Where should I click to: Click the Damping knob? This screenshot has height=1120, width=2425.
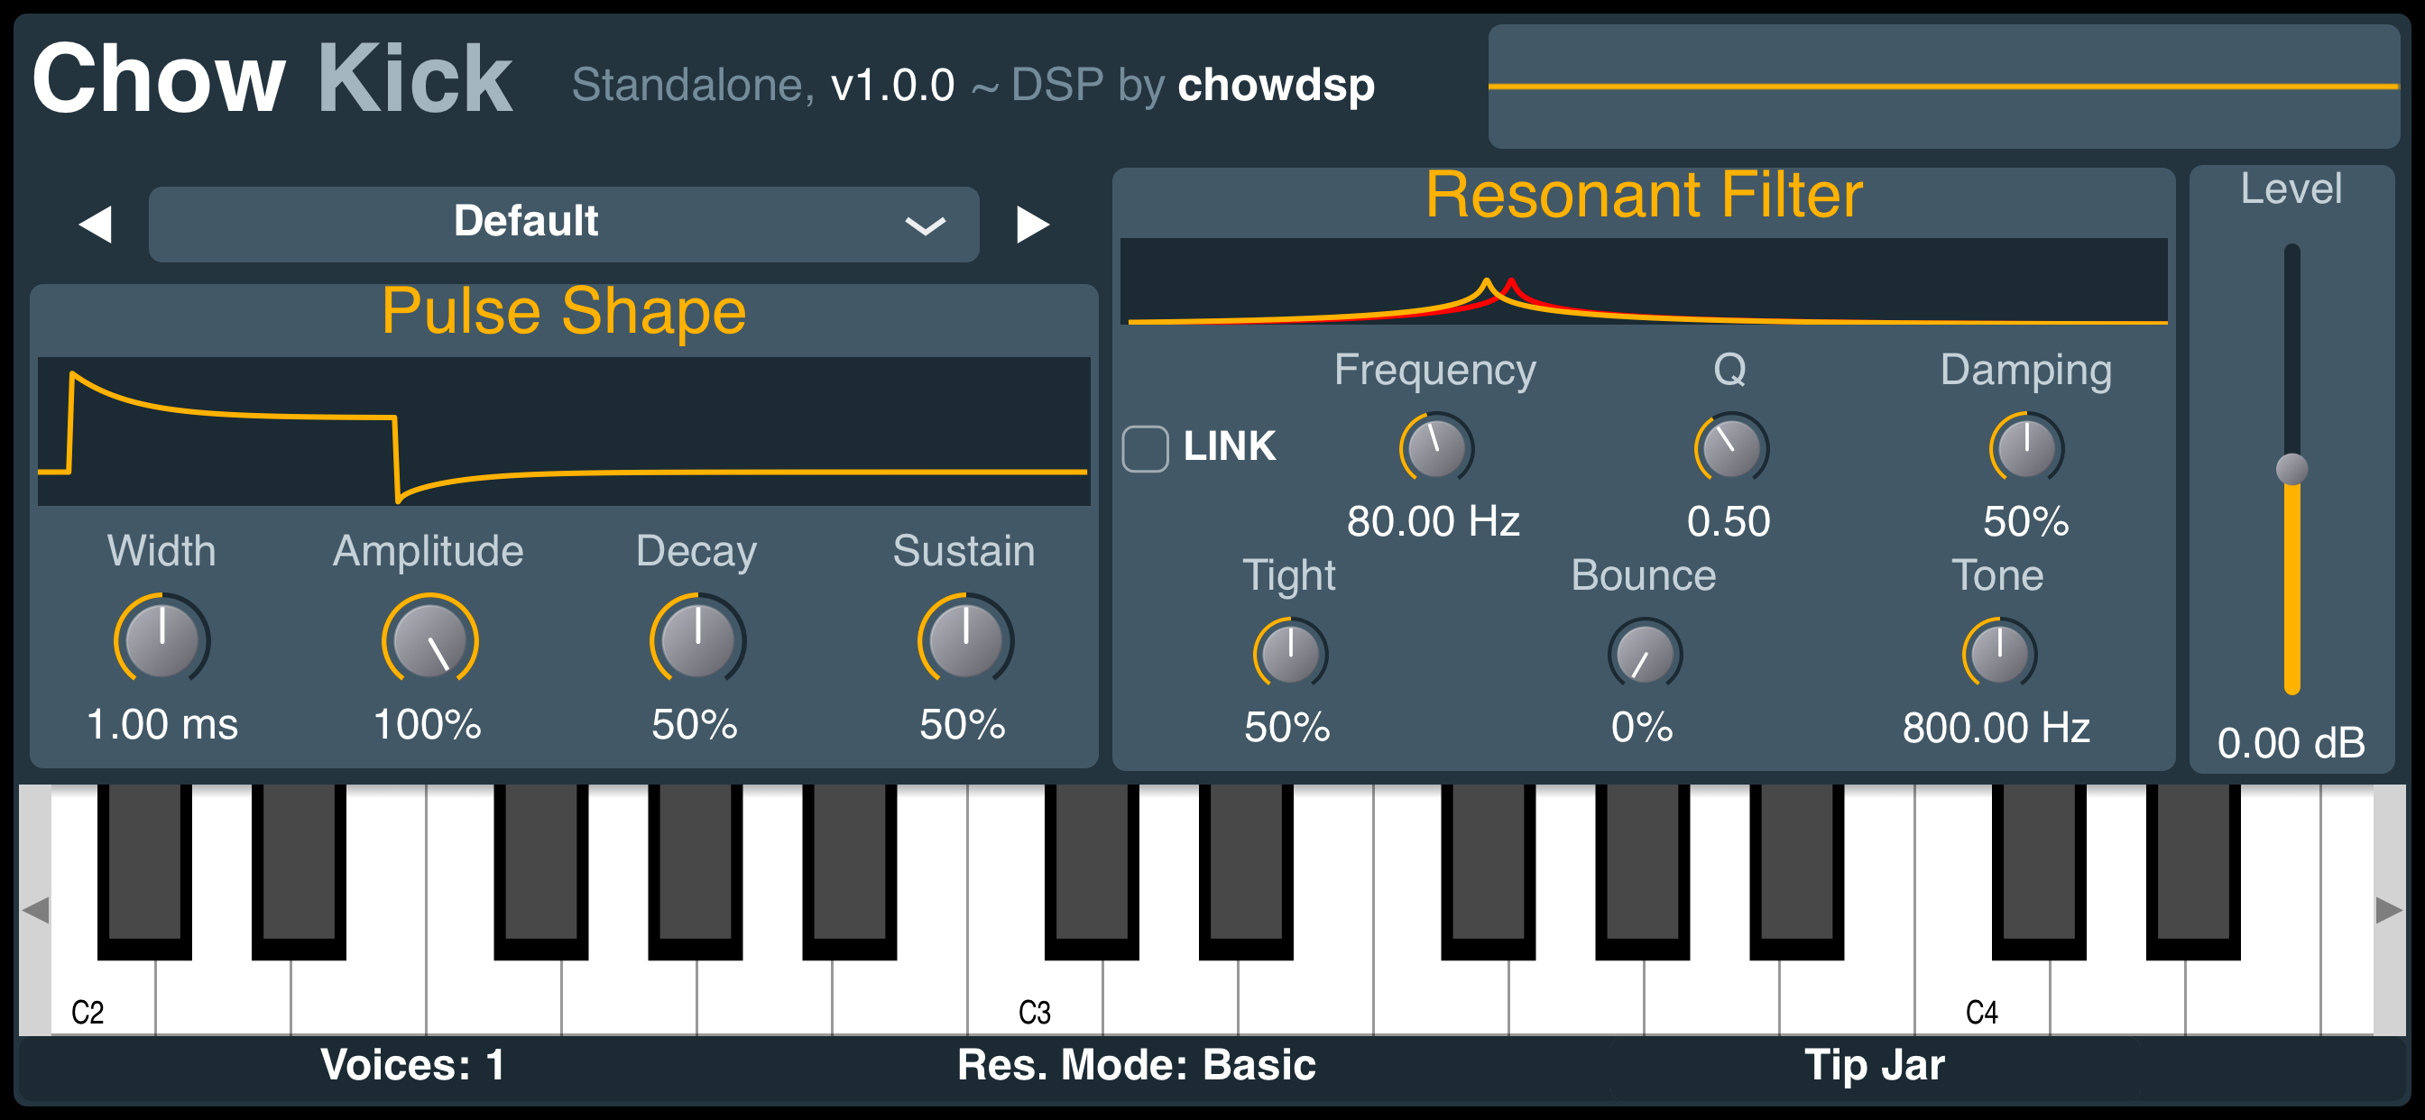2026,448
